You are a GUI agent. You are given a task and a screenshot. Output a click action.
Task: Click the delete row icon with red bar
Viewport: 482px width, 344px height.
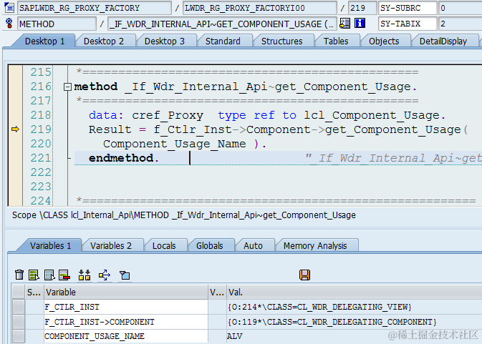tap(64, 275)
